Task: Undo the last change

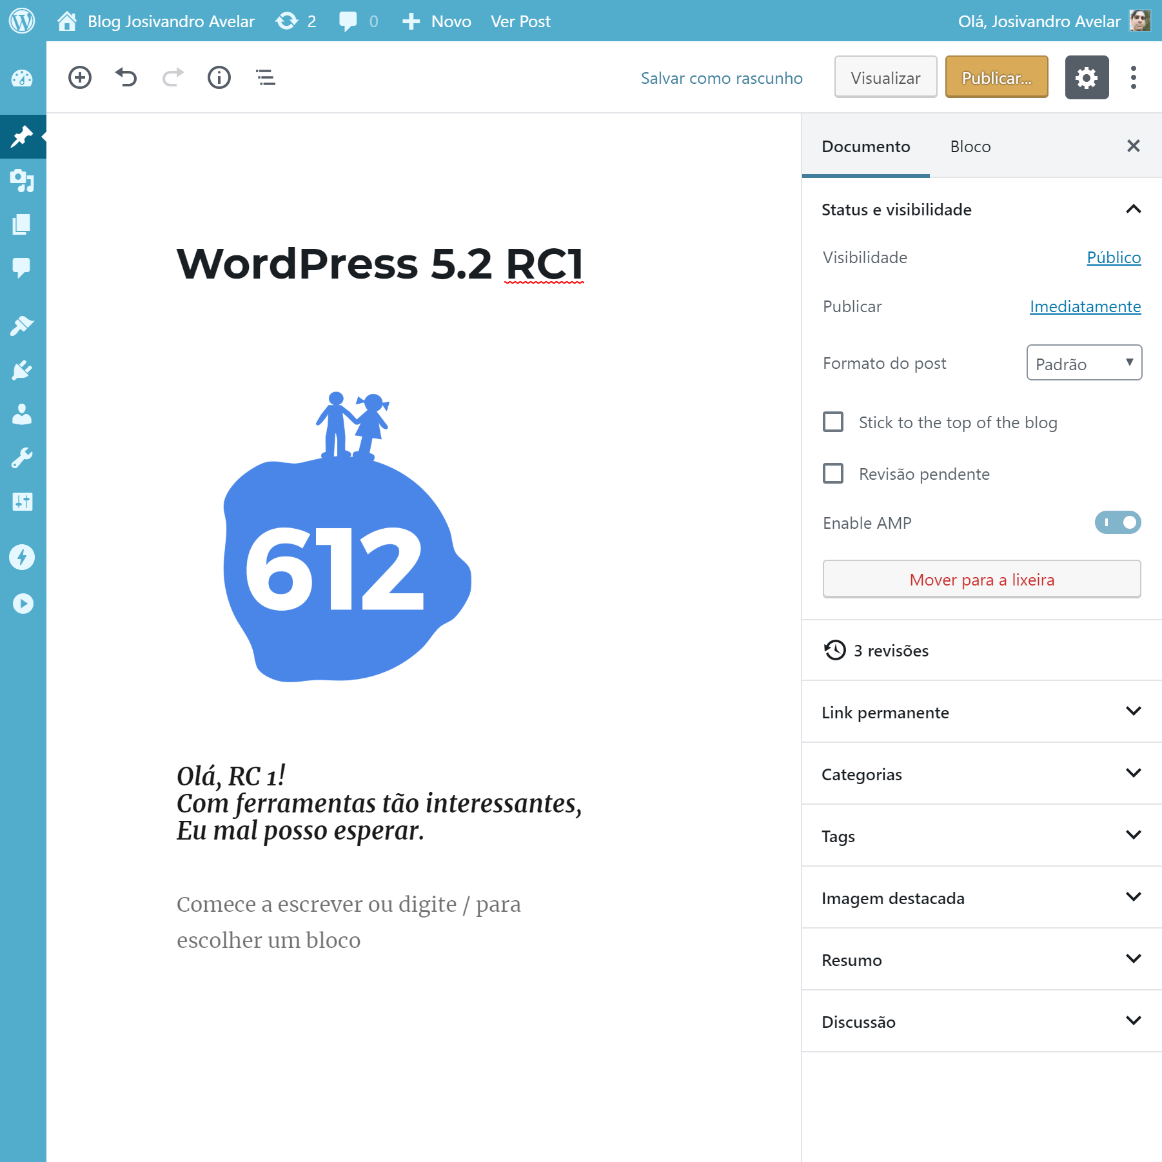Action: pyautogui.click(x=126, y=77)
